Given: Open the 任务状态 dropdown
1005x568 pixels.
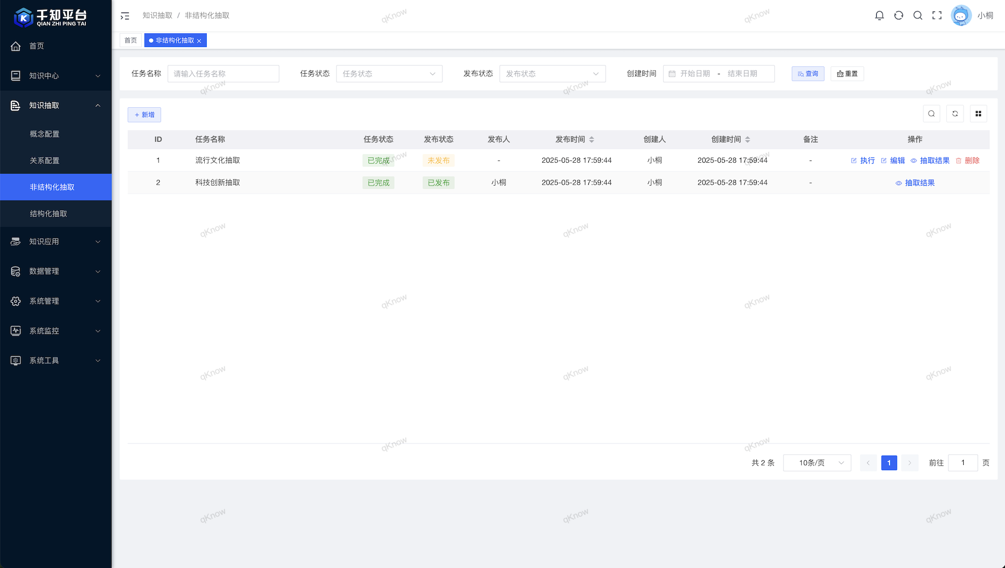Looking at the screenshot, I should 389,73.
